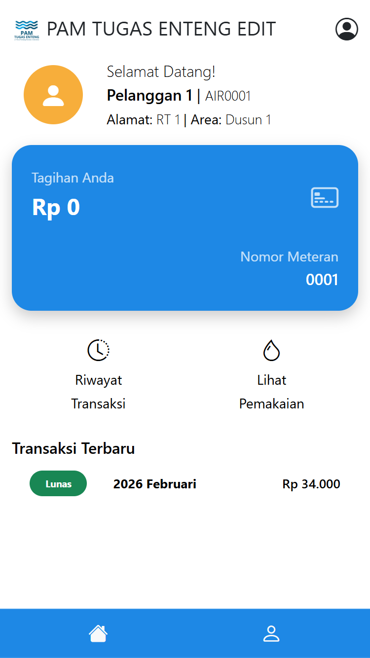Click the Nomor Meteran 0001 value
This screenshot has width=370, height=658.
pos(322,280)
